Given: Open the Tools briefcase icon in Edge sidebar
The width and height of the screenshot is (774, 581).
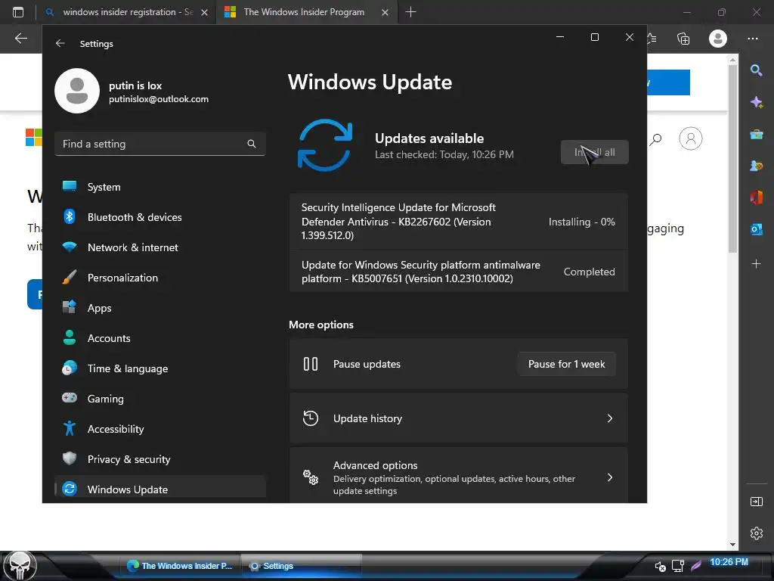Looking at the screenshot, I should [756, 134].
